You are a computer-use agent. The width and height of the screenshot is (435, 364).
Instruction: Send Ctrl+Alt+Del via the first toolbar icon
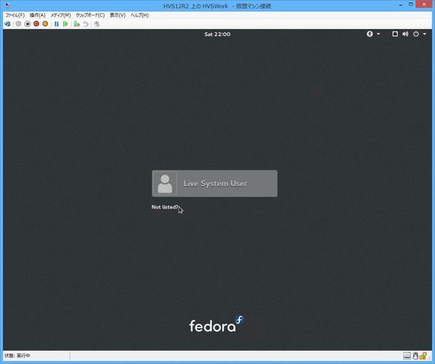point(7,24)
